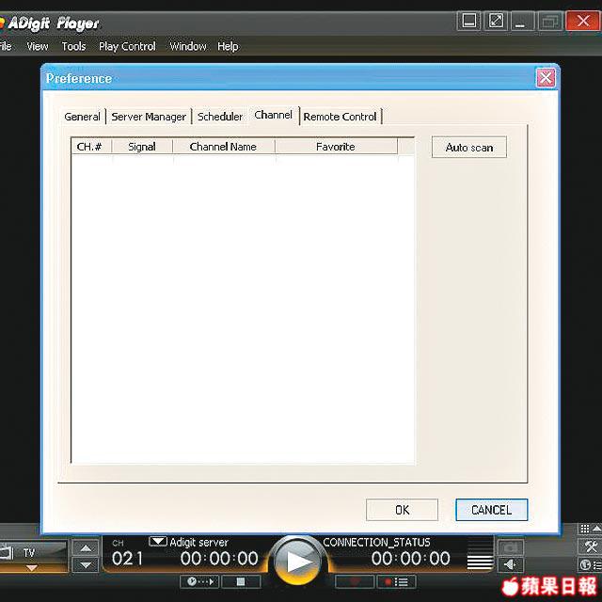Image resolution: width=602 pixels, height=602 pixels.
Task: Open the Adigit server dropdown arrow
Action: (158, 542)
